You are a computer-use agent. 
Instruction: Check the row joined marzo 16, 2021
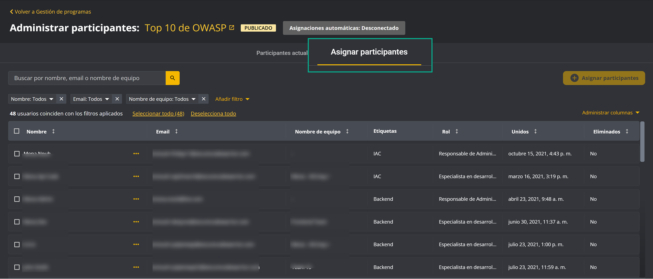click(x=17, y=176)
